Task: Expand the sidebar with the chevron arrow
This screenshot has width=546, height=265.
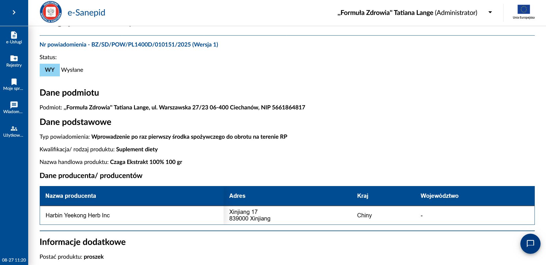Action: [14, 12]
